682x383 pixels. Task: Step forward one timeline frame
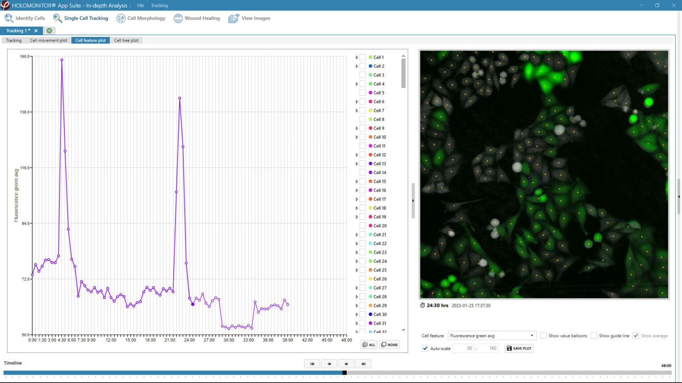point(346,363)
